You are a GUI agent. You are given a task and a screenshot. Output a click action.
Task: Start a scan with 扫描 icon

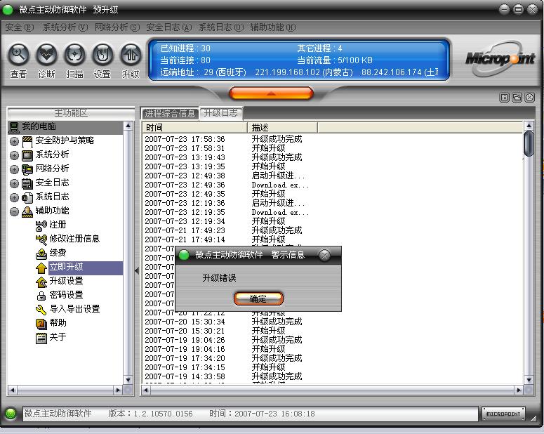tap(74, 55)
